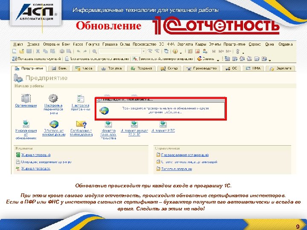Image resolution: width=307 pixels, height=230 pixels.
Task: Click Установить основную организацию toolbar button
Action: pyautogui.click(x=97, y=59)
